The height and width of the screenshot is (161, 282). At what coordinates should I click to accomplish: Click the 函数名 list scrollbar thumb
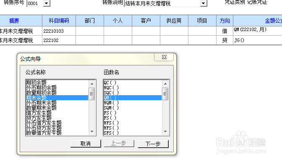tap(165, 93)
